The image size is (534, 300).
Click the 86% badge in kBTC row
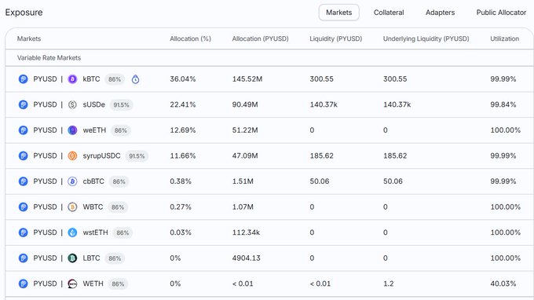coord(115,79)
